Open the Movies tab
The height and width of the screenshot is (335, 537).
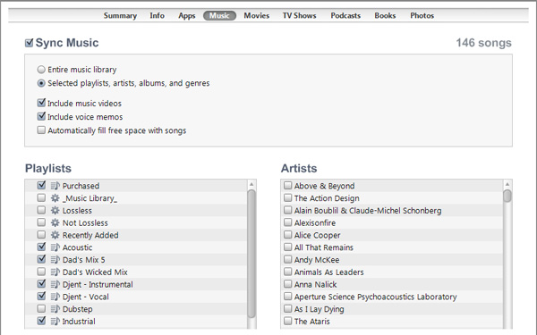coord(257,16)
